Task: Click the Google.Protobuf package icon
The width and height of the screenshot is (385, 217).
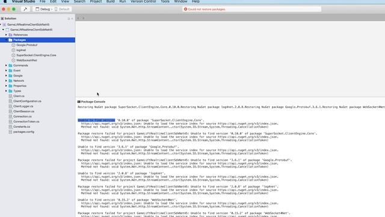Action: pyautogui.click(x=13, y=45)
